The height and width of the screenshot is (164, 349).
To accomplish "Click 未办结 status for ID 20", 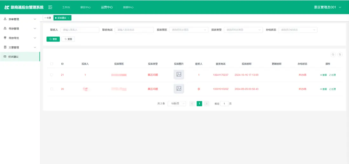I will [302, 89].
